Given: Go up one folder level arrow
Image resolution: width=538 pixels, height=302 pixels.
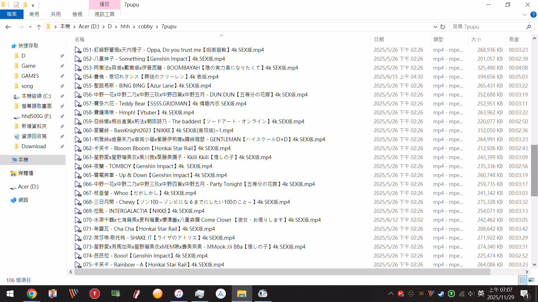Looking at the screenshot, I should coord(39,27).
